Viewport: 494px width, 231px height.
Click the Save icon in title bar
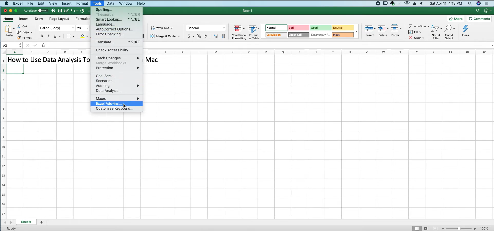point(60,11)
